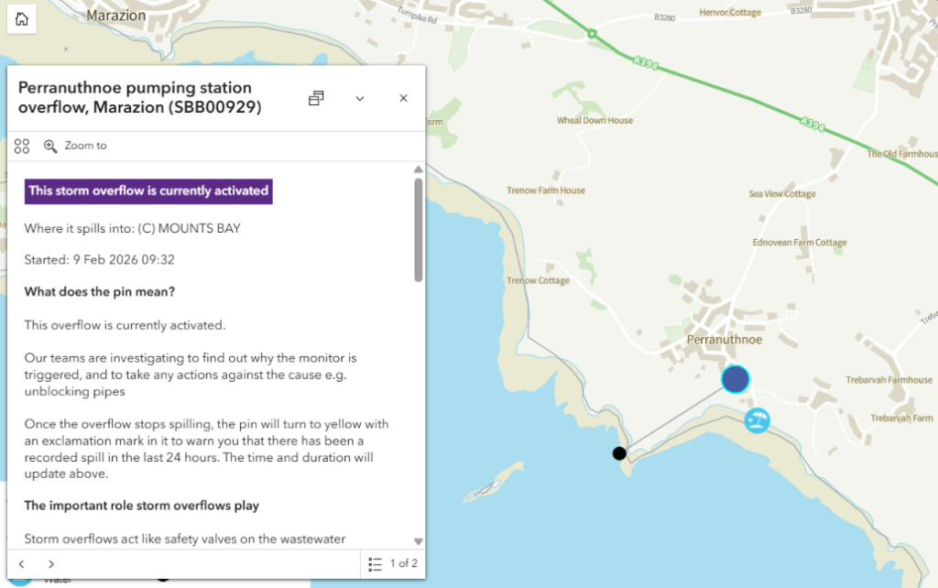Go to the next feature with the right arrow
Screen dimensions: 938x588
(x=51, y=564)
